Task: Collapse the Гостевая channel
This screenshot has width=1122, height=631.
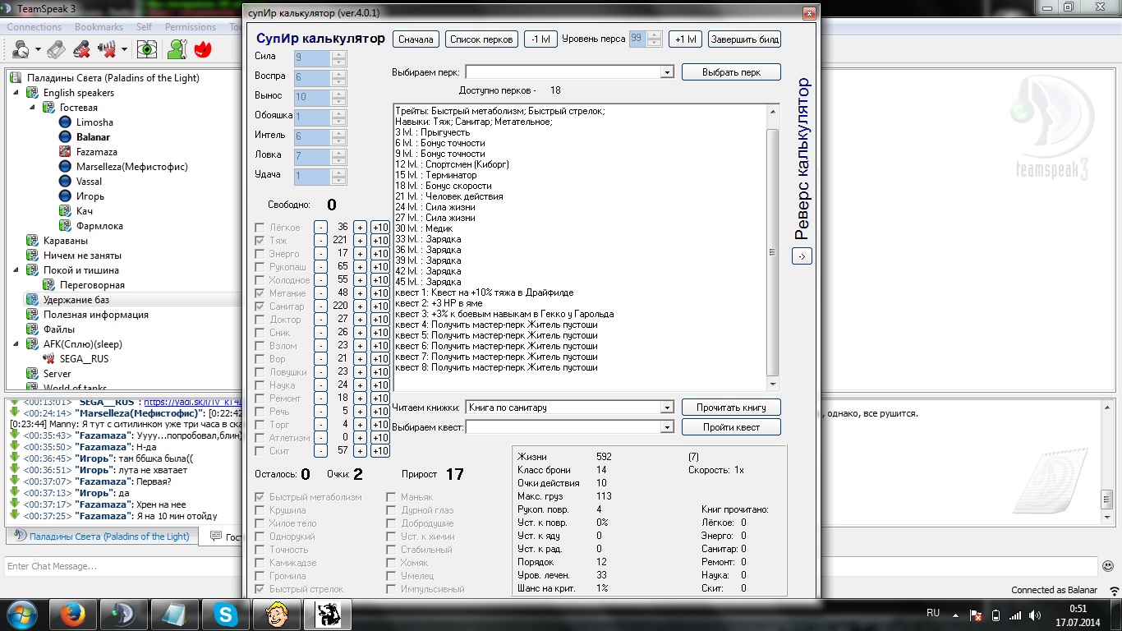Action: [33, 108]
